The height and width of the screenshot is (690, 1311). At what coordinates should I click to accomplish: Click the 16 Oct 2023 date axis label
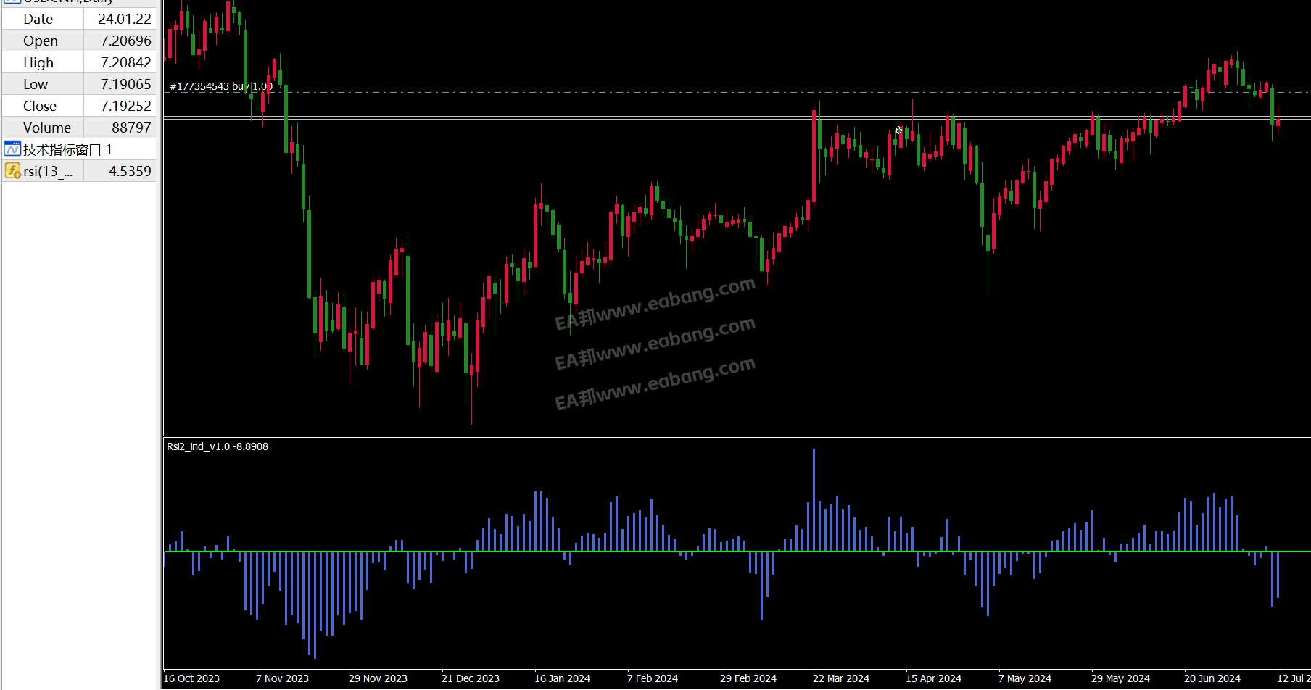point(191,678)
